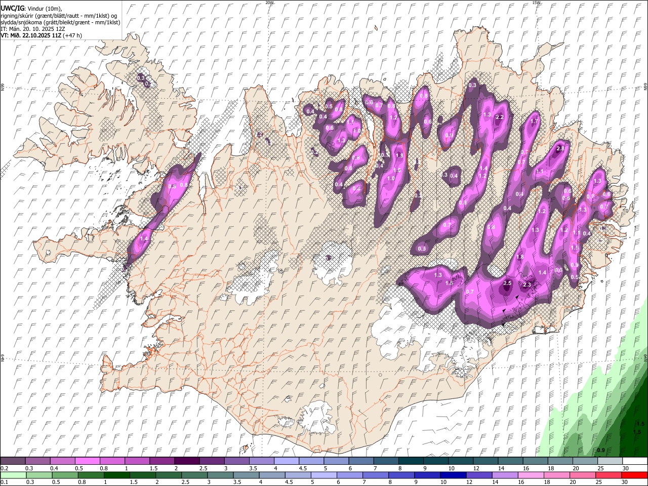
Task: Click the 25–30 pale grey snow legend swatch
Action: tap(610, 461)
